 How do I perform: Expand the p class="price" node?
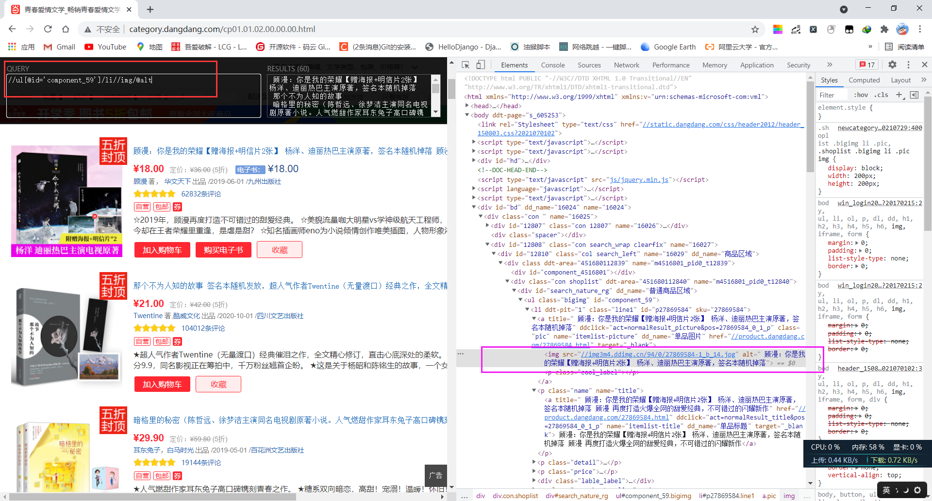coord(534,471)
